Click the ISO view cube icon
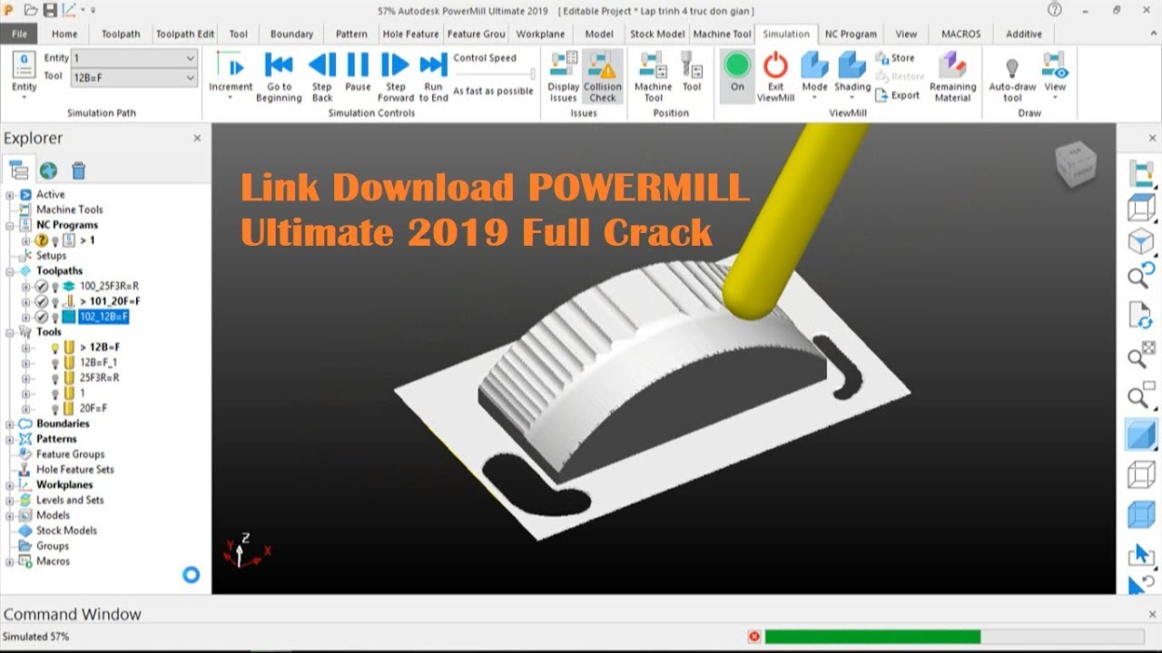The width and height of the screenshot is (1162, 653). 1140,242
